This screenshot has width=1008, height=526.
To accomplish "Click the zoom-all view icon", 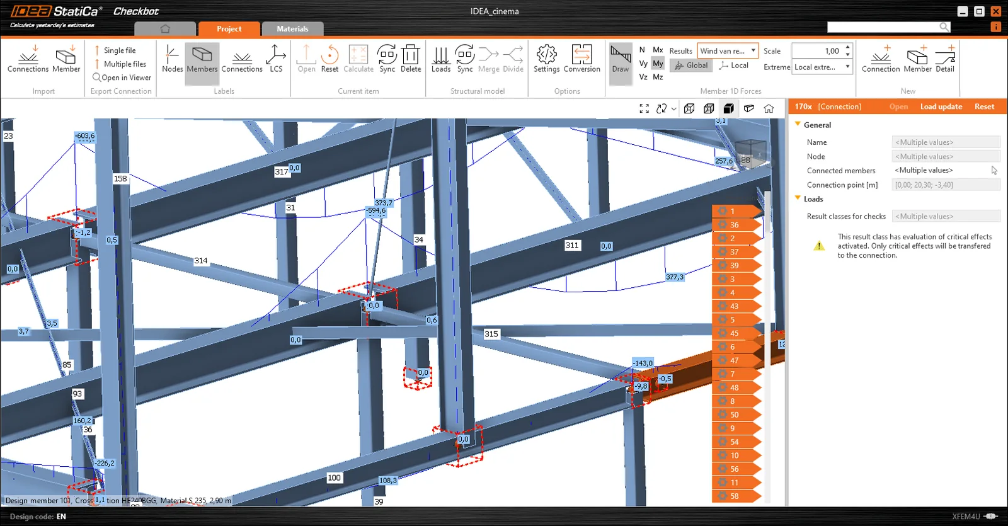I will click(644, 108).
